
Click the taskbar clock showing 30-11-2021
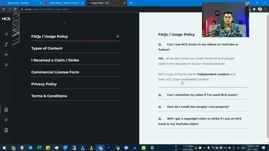point(253,148)
